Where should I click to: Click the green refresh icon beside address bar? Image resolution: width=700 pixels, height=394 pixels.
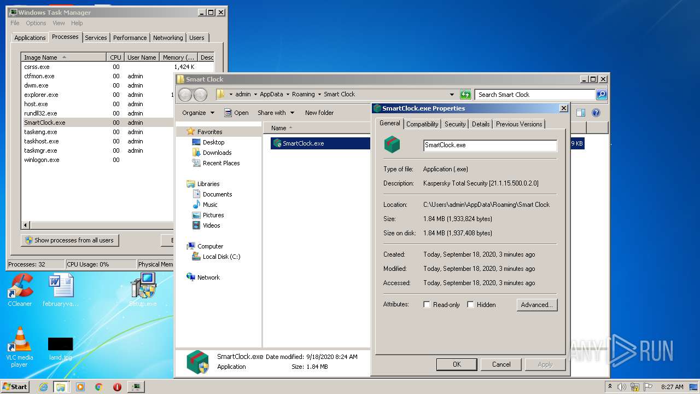click(x=465, y=94)
